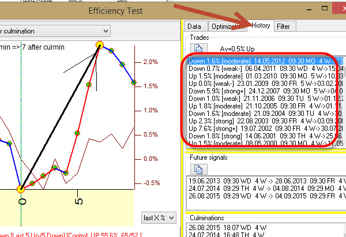346x237 pixels.
Task: Click the yellow peak marker at the chart top
Action: point(100,44)
